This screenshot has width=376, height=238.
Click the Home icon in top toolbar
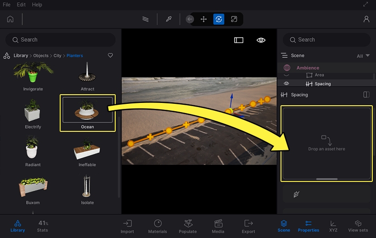(x=10, y=19)
